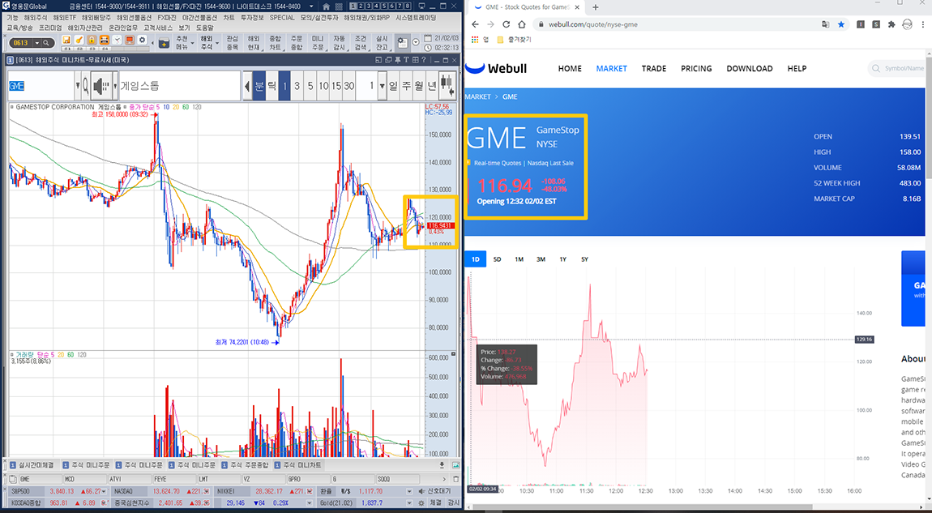
Task: Click the 체결 button at bottom right
Action: click(436, 503)
